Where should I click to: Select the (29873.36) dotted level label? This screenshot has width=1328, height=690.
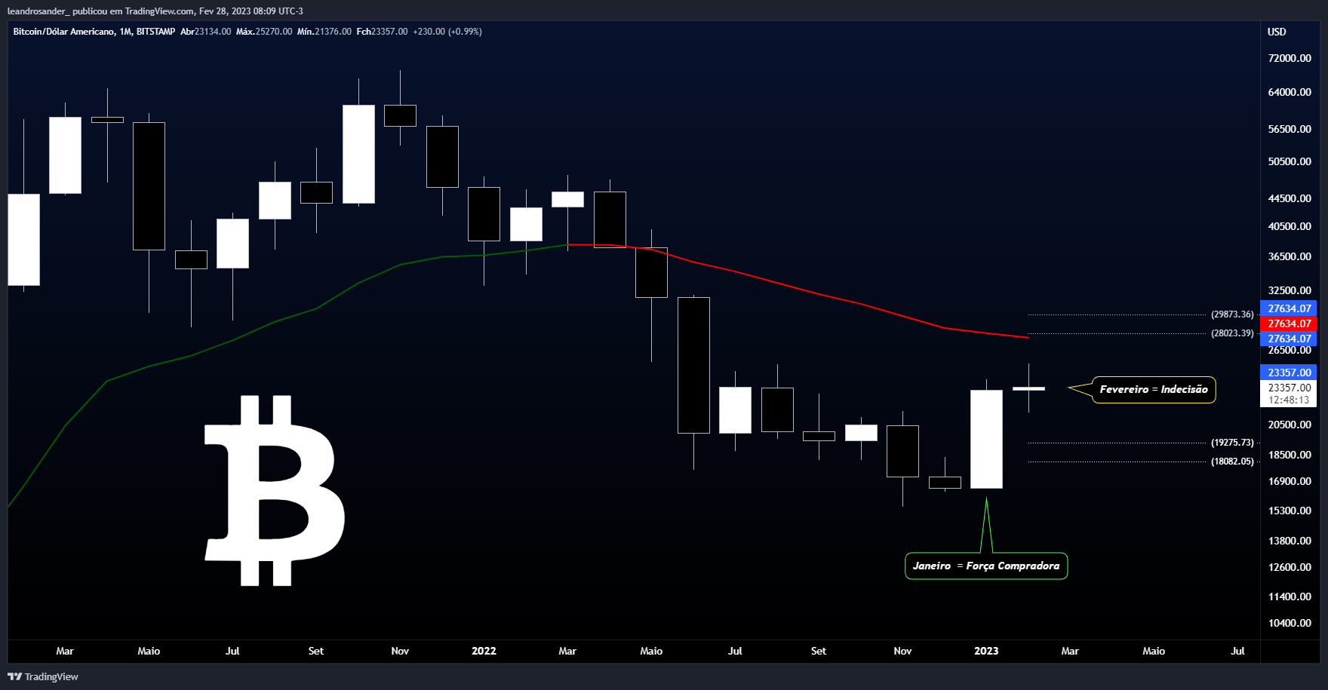pos(1232,314)
